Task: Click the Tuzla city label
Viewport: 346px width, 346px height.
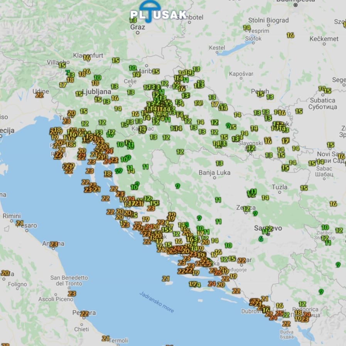Action: point(279,187)
